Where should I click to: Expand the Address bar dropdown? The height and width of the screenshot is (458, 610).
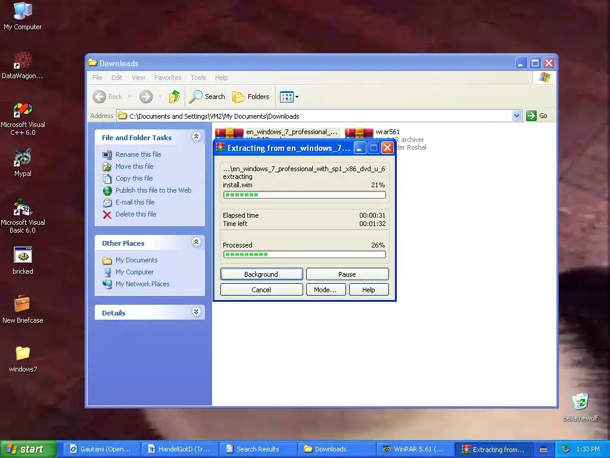(516, 116)
